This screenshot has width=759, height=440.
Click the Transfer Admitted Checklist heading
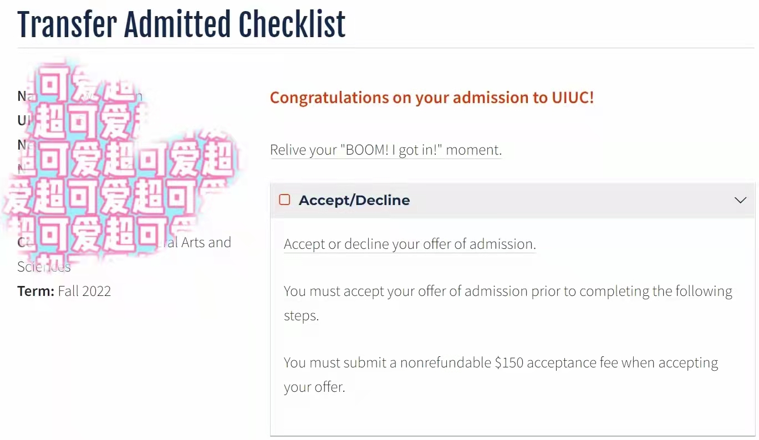tap(181, 24)
